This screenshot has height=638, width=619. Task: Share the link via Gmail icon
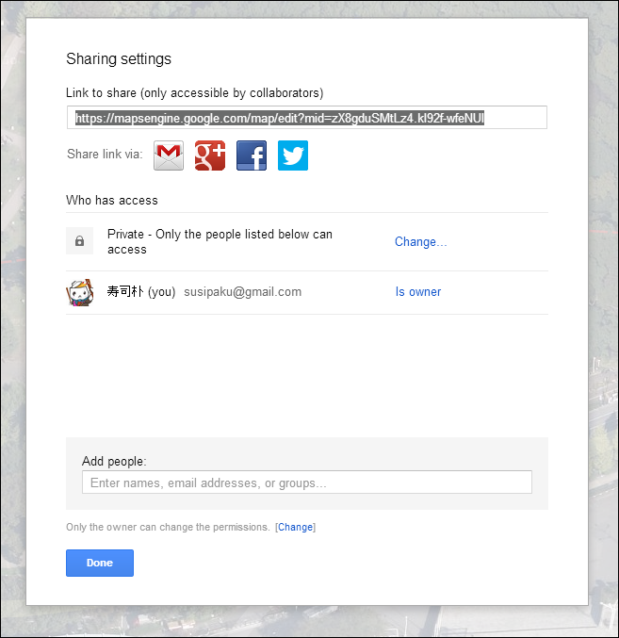(x=169, y=155)
